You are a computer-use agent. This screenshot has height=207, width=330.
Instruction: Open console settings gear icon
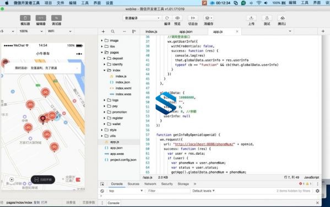click(x=317, y=191)
